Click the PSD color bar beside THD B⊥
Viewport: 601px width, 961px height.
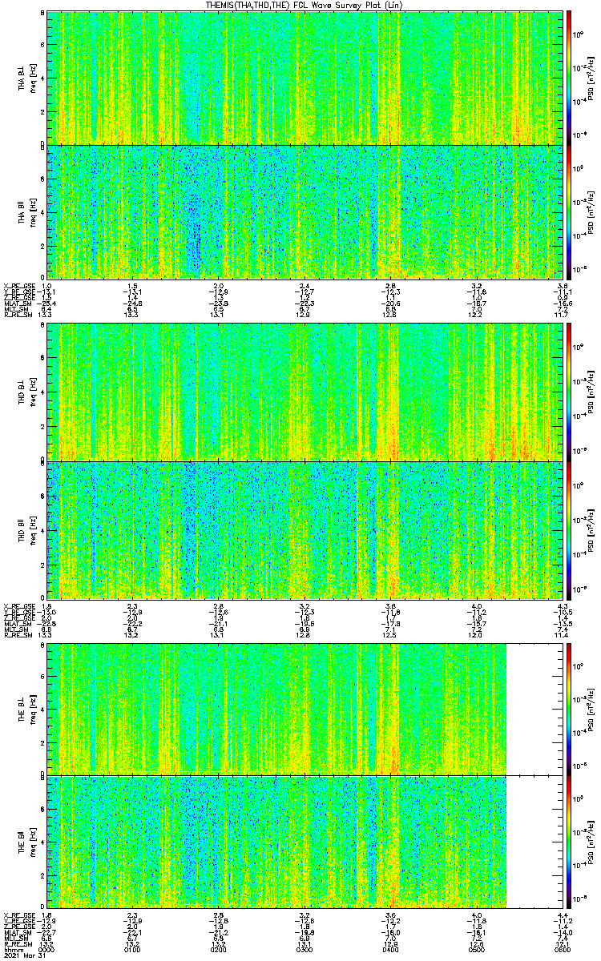pos(570,392)
